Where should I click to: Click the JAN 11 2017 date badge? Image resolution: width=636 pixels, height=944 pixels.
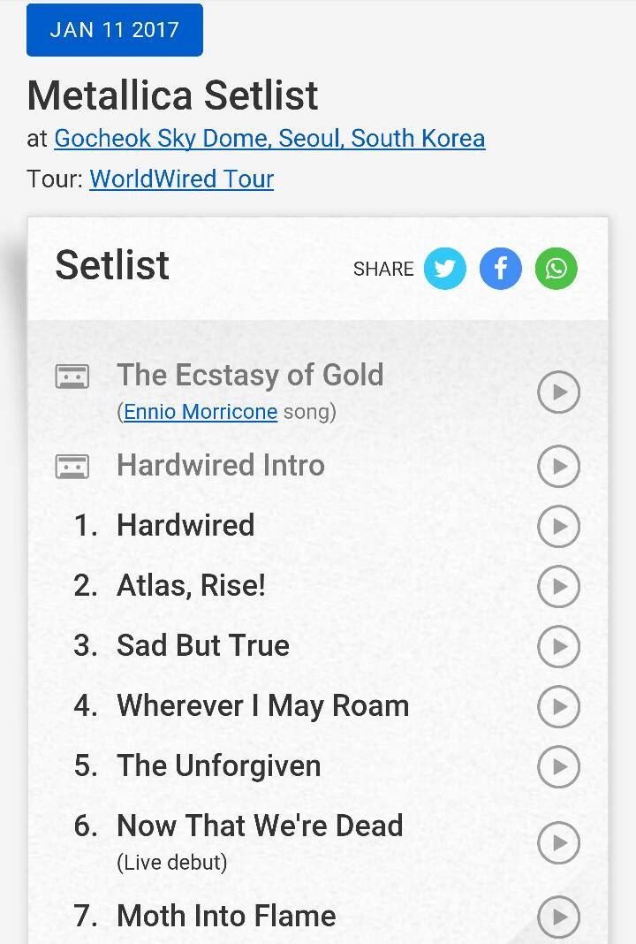(115, 30)
